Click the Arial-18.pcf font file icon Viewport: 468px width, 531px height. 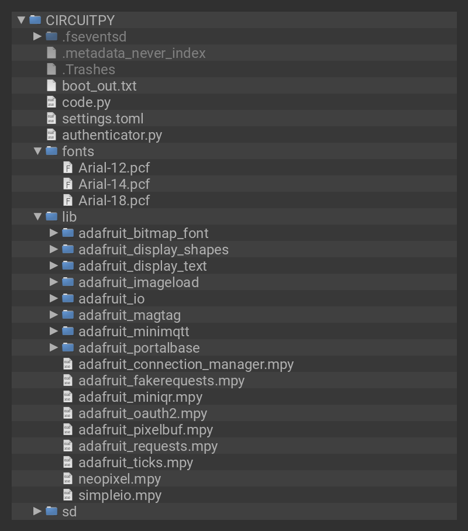68,201
